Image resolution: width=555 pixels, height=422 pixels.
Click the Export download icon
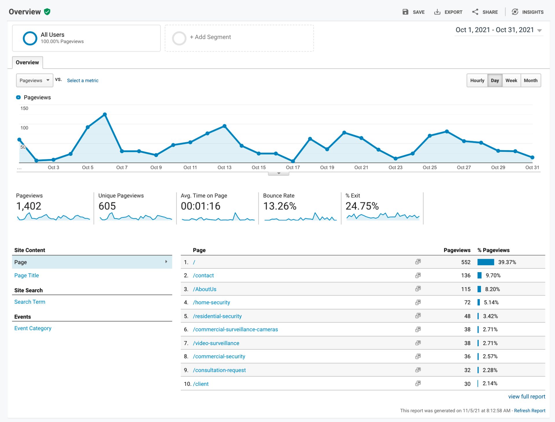437,12
